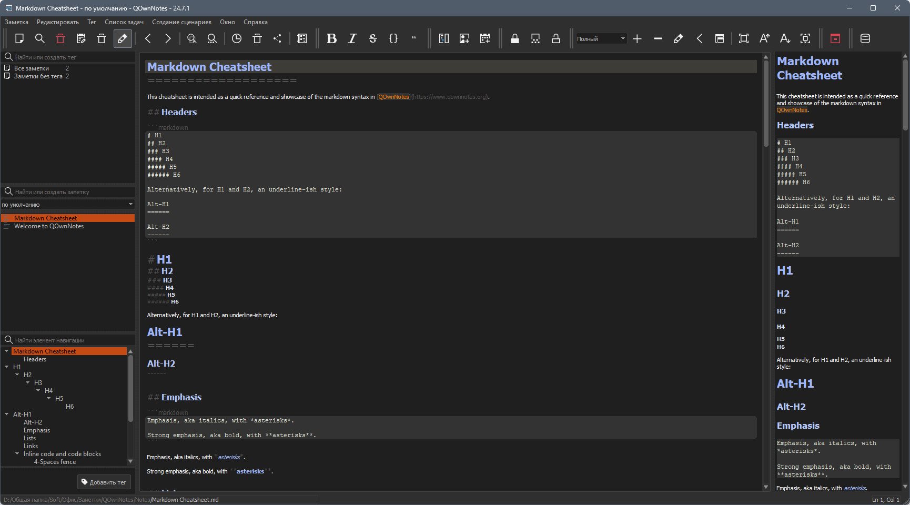Open the QOwnNotes link in preview pane

click(x=792, y=110)
